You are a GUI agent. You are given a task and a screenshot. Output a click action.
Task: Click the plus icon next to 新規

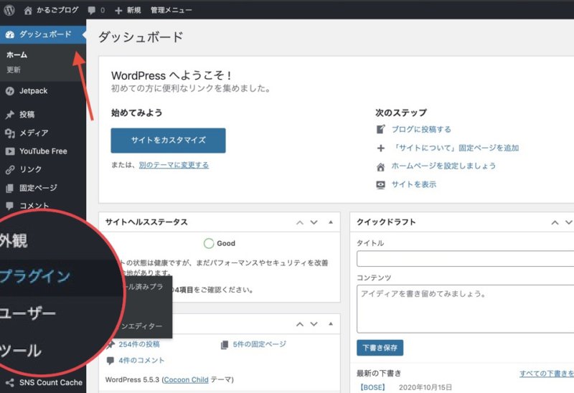click(118, 11)
